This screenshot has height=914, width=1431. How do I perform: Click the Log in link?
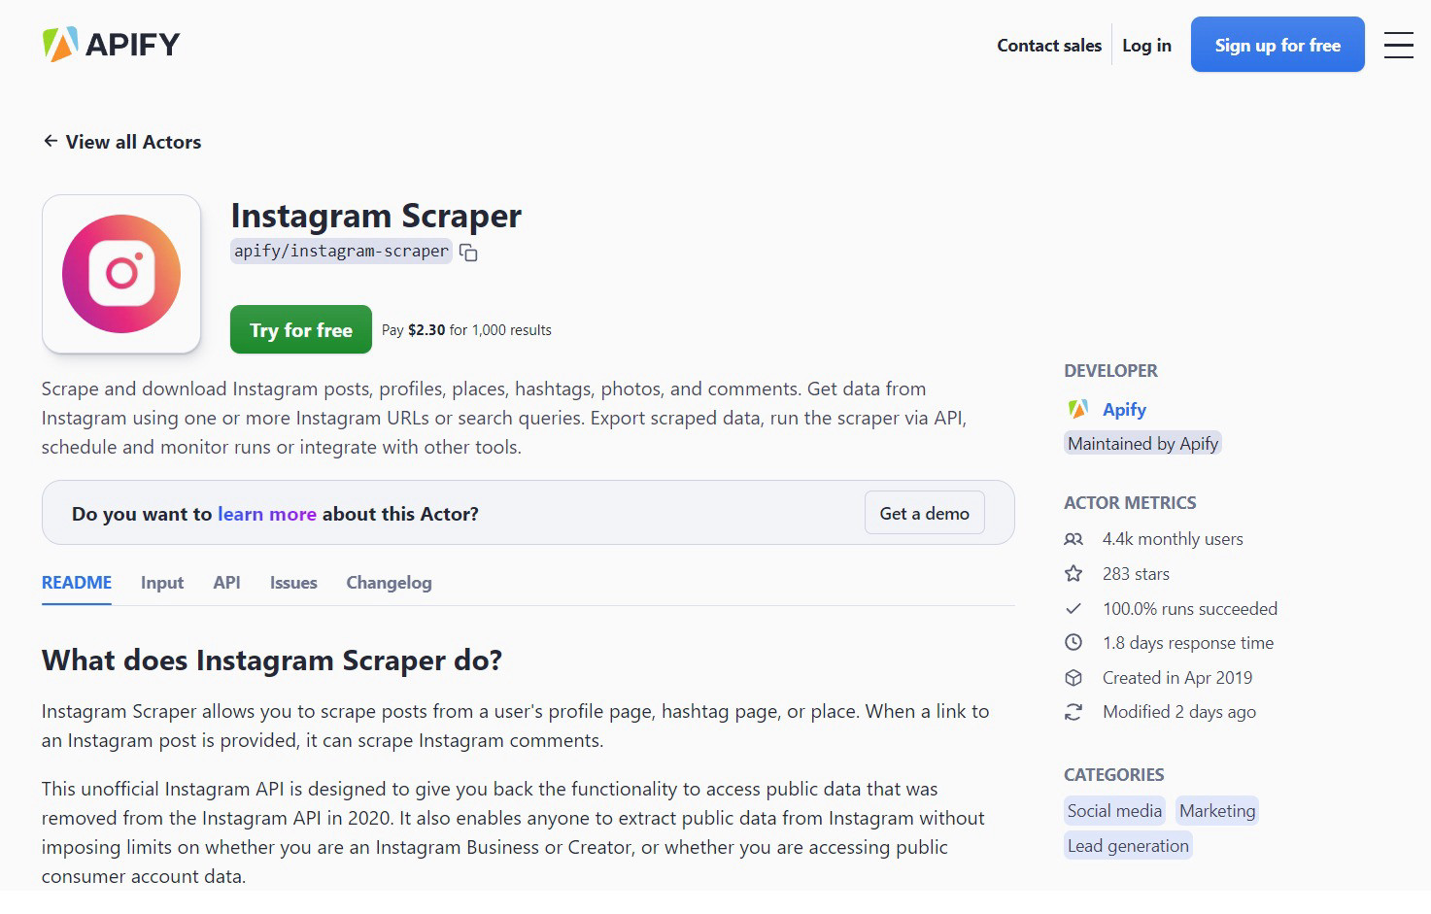pyautogui.click(x=1146, y=46)
